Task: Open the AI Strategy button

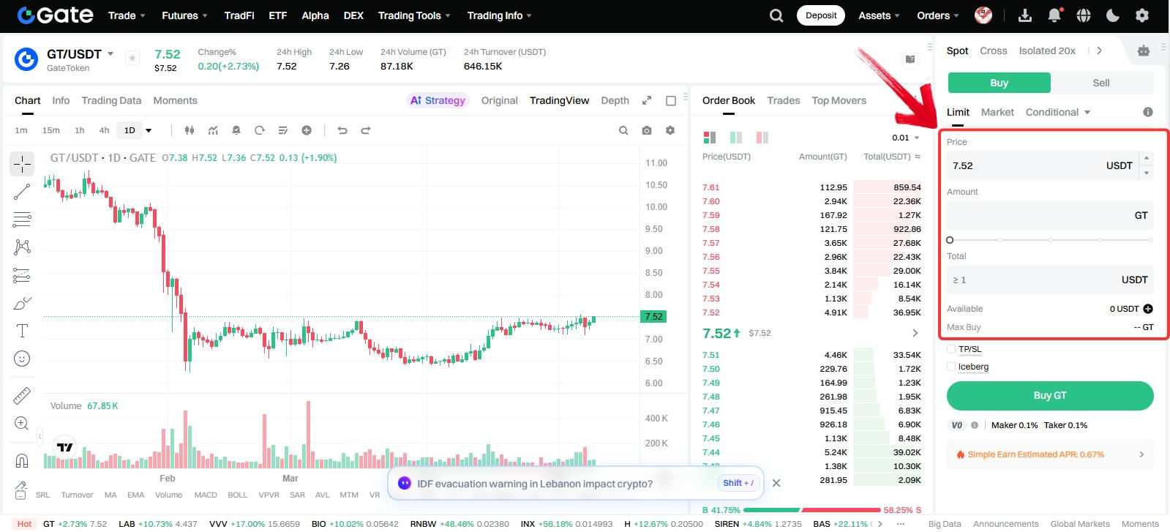Action: (438, 100)
